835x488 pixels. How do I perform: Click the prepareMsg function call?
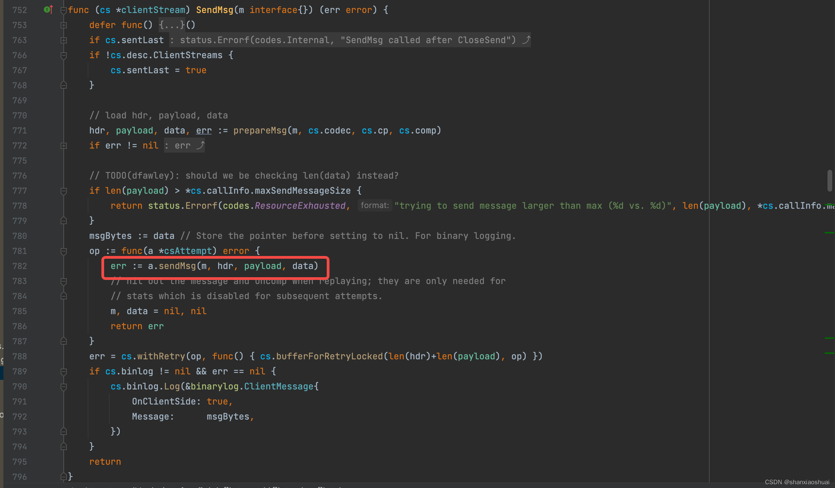coord(260,130)
